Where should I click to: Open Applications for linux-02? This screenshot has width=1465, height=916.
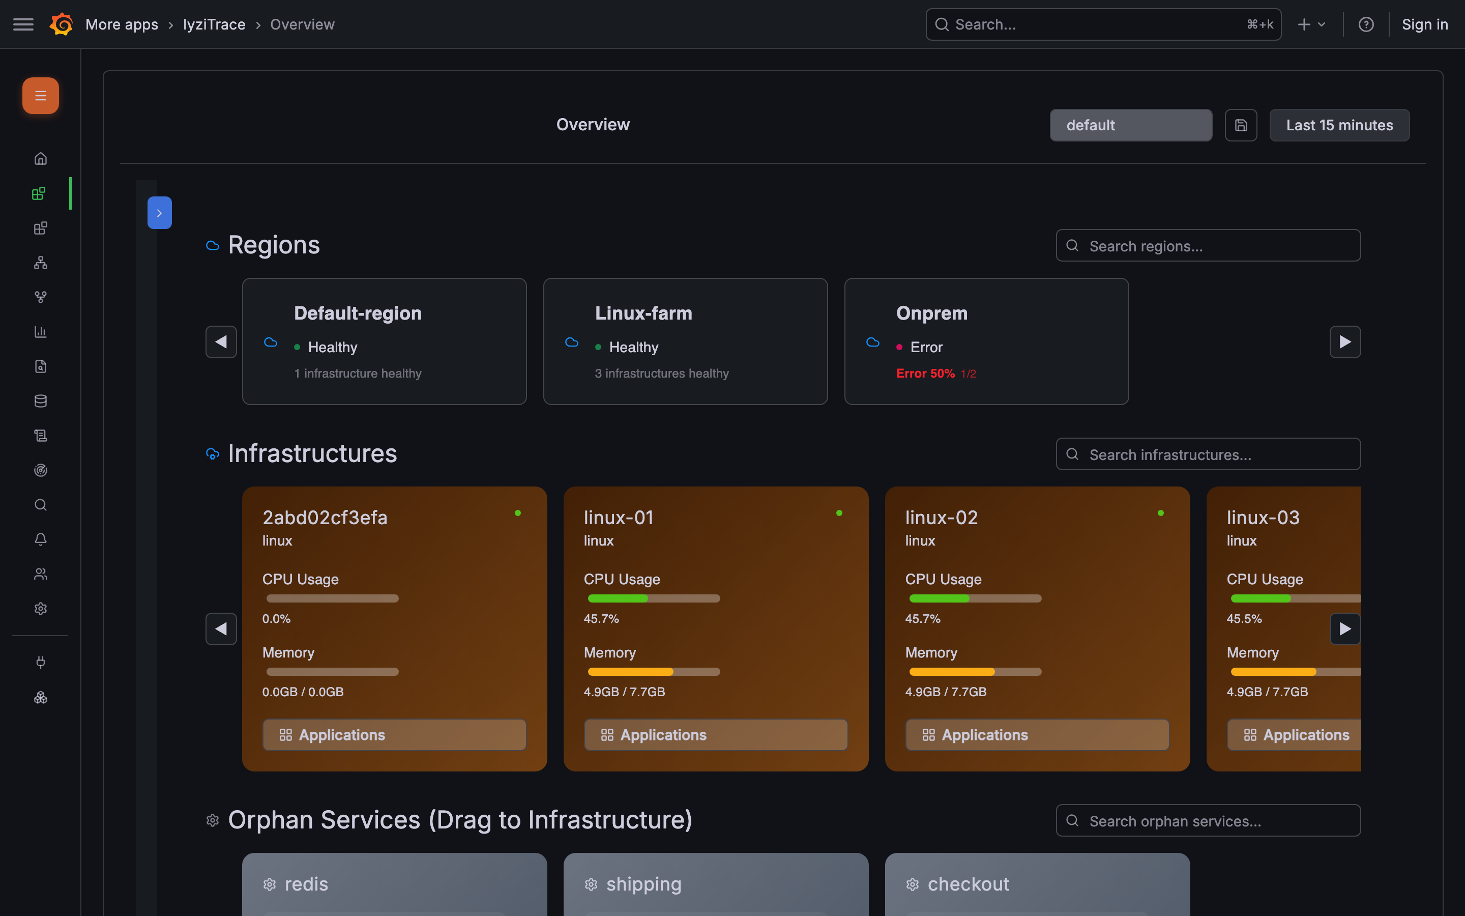[x=1037, y=734]
